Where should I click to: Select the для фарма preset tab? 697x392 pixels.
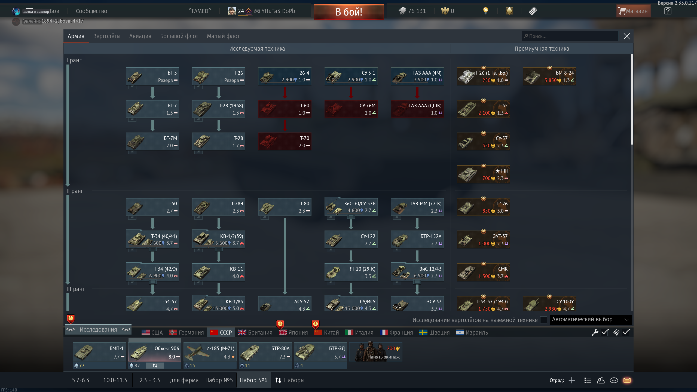coord(184,380)
